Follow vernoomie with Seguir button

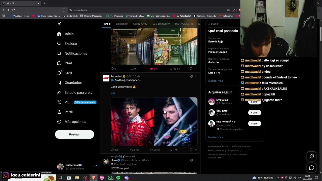(x=255, y=123)
